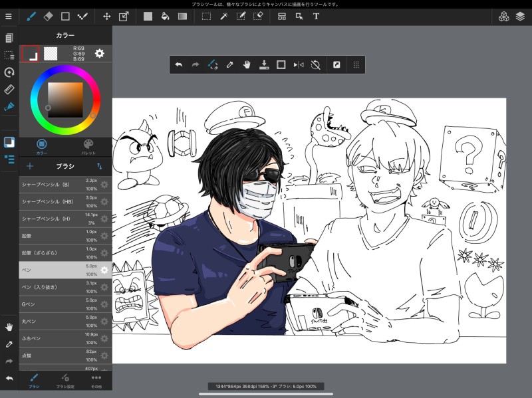The height and width of the screenshot is (398, 532).
Task: Select the selection pen tool
Action: click(x=241, y=16)
